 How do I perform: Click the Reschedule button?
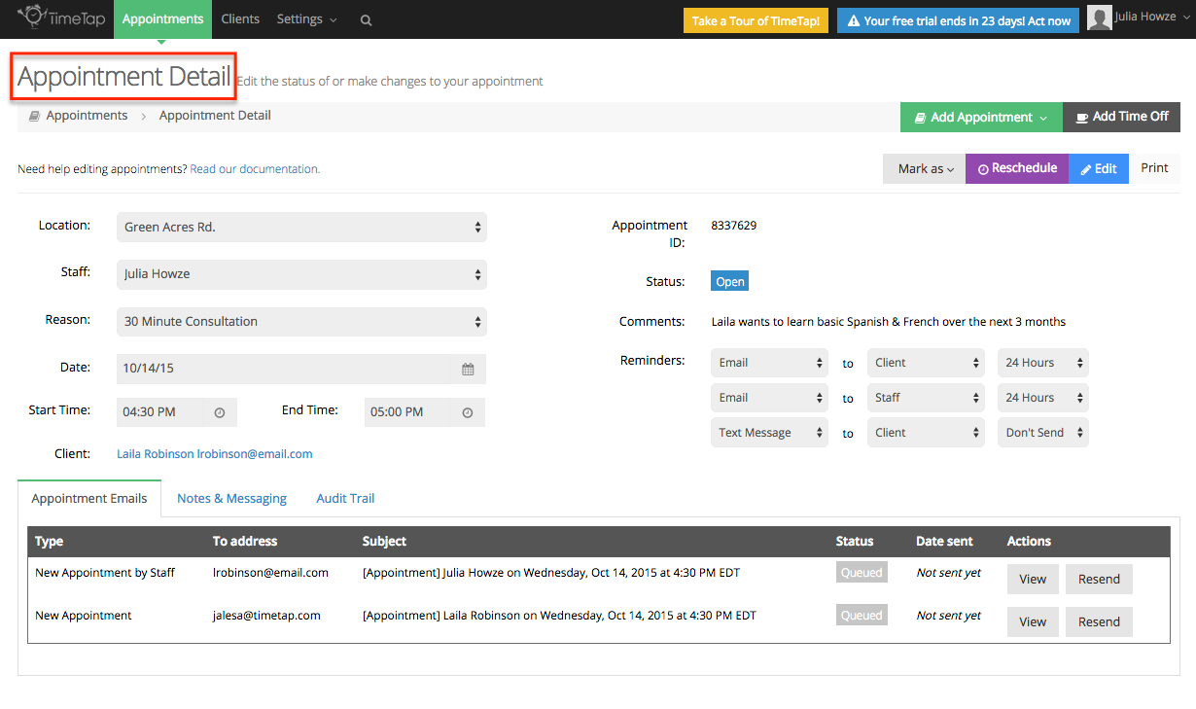[1017, 168]
